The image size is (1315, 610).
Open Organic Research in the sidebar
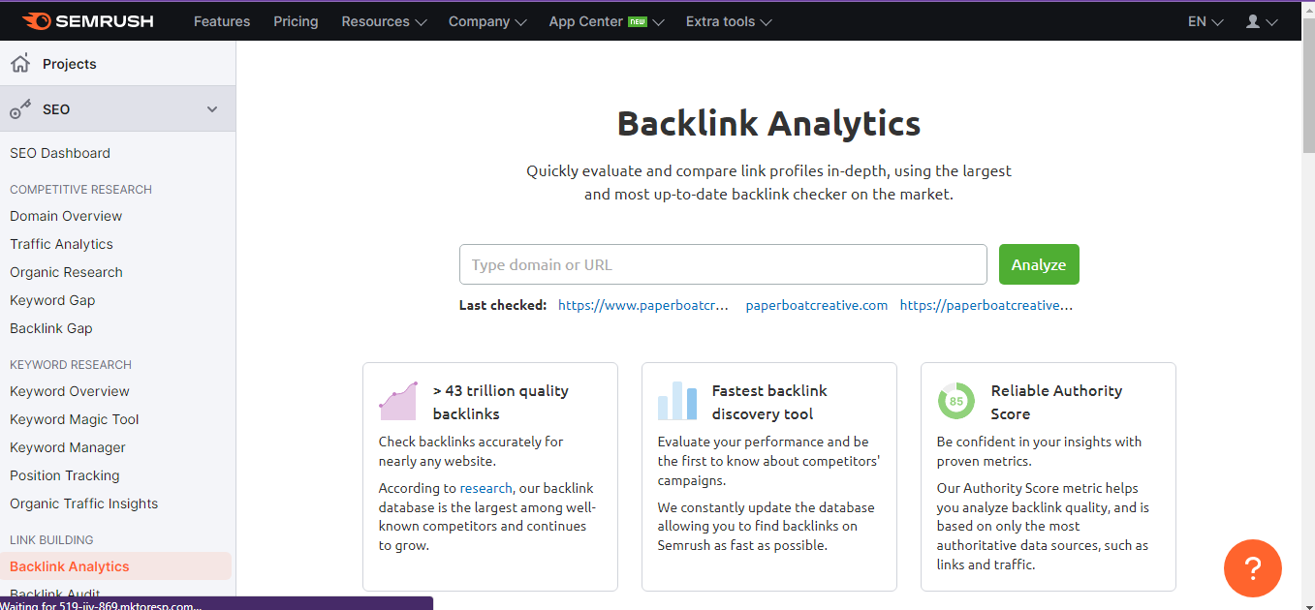coord(66,272)
